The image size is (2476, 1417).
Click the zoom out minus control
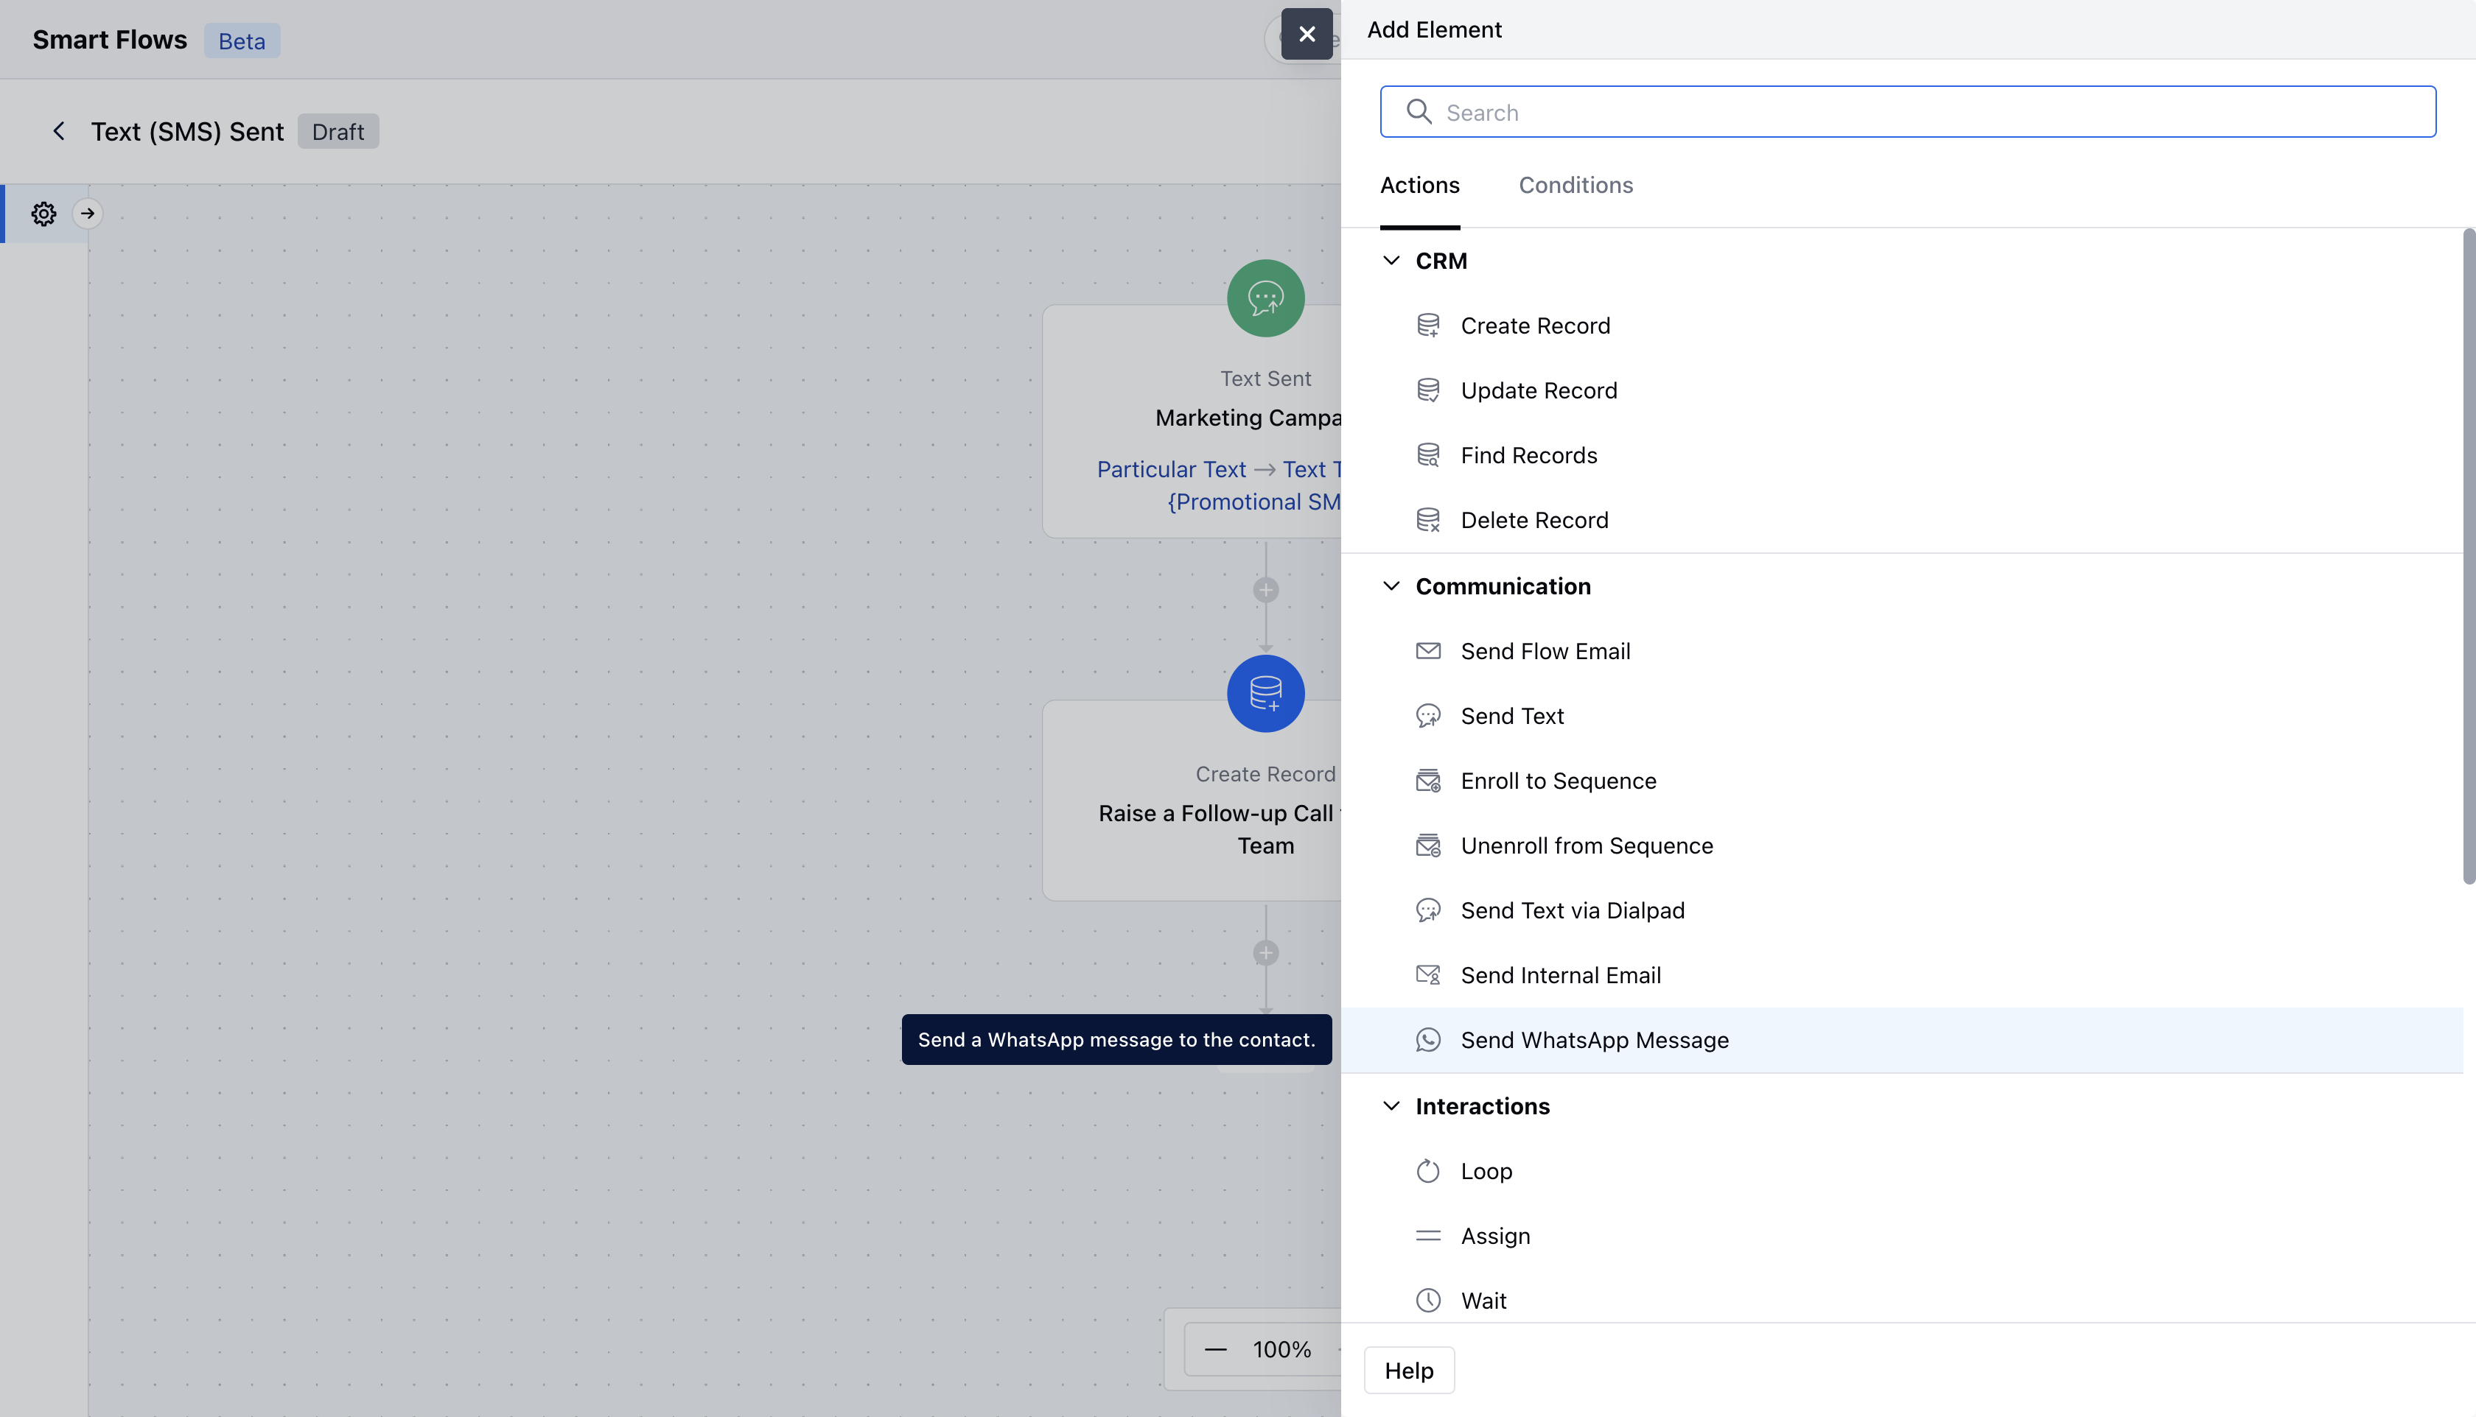coord(1215,1349)
